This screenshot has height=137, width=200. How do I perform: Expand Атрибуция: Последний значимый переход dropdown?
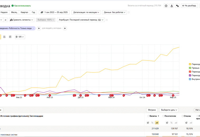pyautogui.click(x=81, y=20)
